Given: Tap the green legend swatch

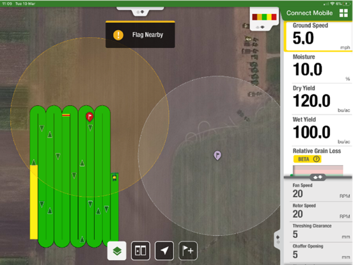Looking at the screenshot, I should coord(264,17).
